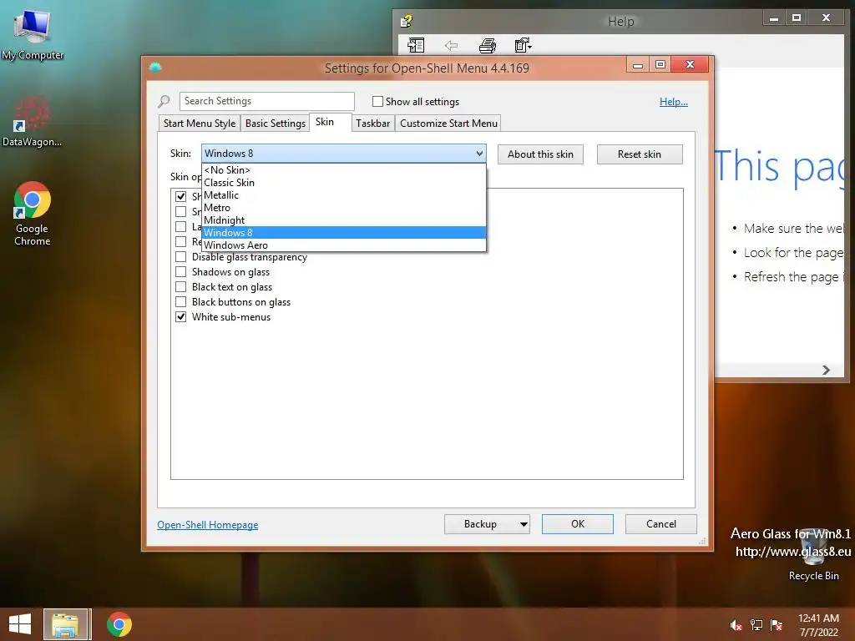
Task: Click Cancel in Settings dialog
Action: tap(661, 524)
